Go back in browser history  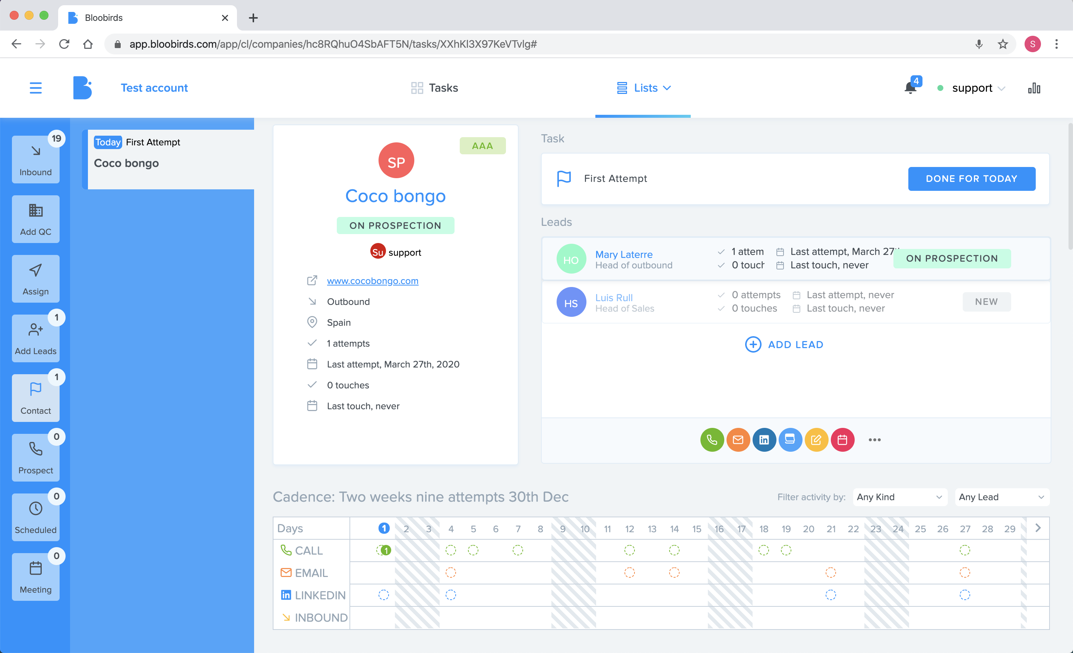point(16,44)
